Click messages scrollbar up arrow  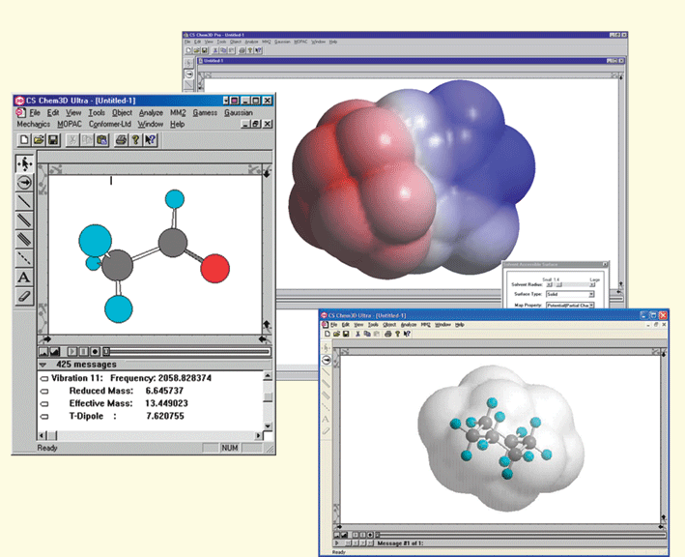tap(268, 375)
